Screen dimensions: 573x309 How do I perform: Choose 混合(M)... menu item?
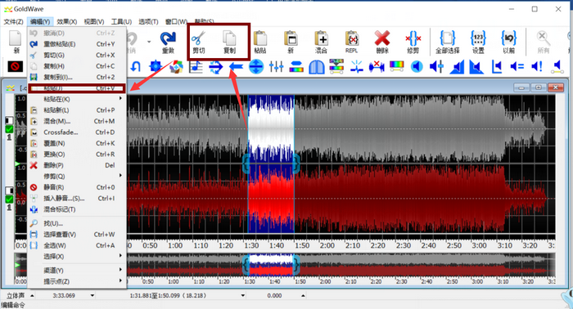77,121
